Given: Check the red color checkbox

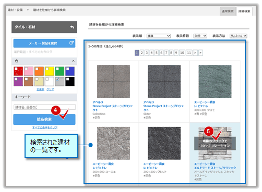Looking at the screenshot, I should pyautogui.click(x=16, y=69).
